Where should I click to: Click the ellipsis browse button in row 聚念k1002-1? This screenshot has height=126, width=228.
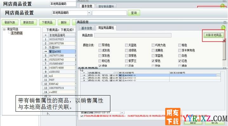click(218, 75)
